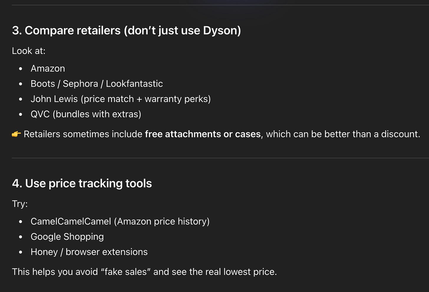429x292 pixels.
Task: Click the bullet dot beside Amazon
Action: point(21,69)
